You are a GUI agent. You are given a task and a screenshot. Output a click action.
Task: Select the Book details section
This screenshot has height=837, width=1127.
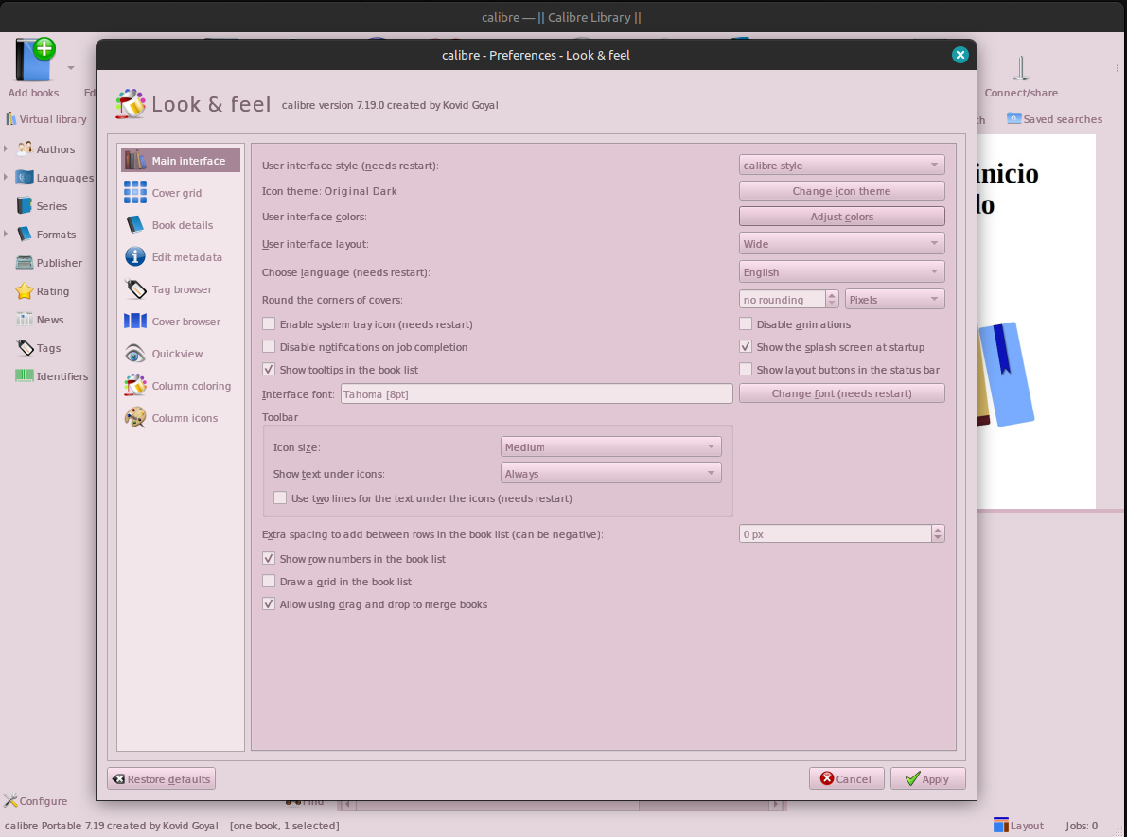click(x=181, y=225)
